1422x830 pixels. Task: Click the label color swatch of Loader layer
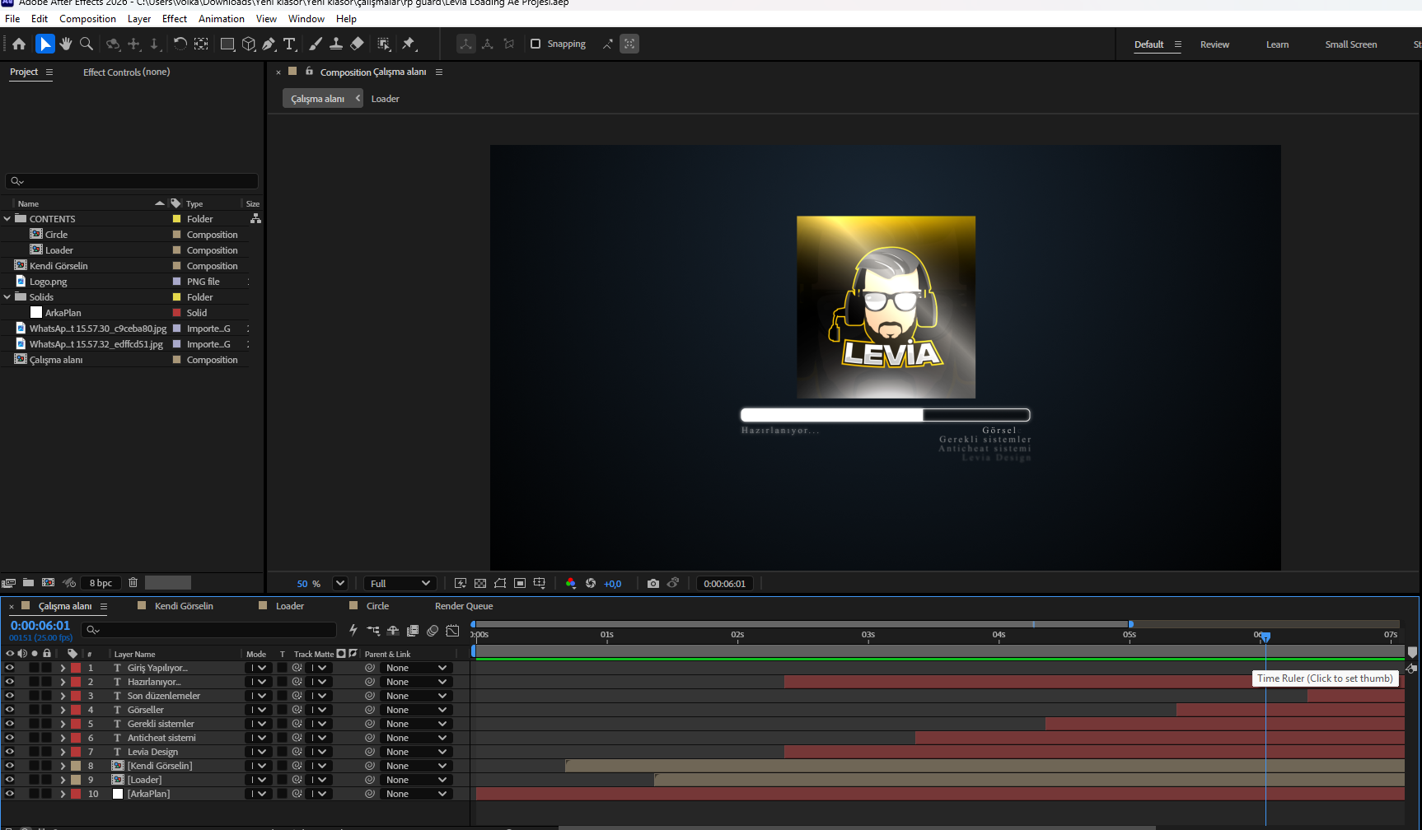pos(76,780)
